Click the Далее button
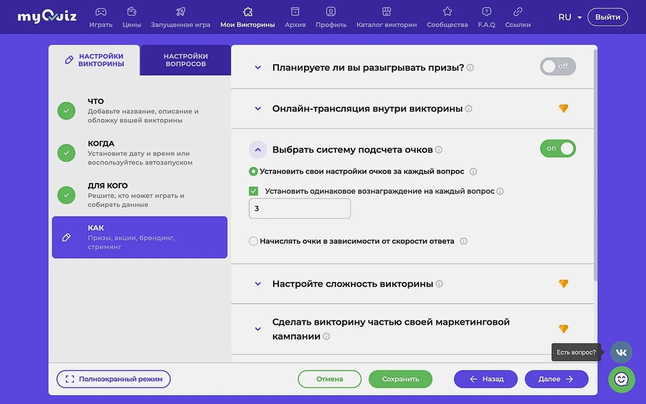Screen dimensions: 646x404 tap(556, 379)
